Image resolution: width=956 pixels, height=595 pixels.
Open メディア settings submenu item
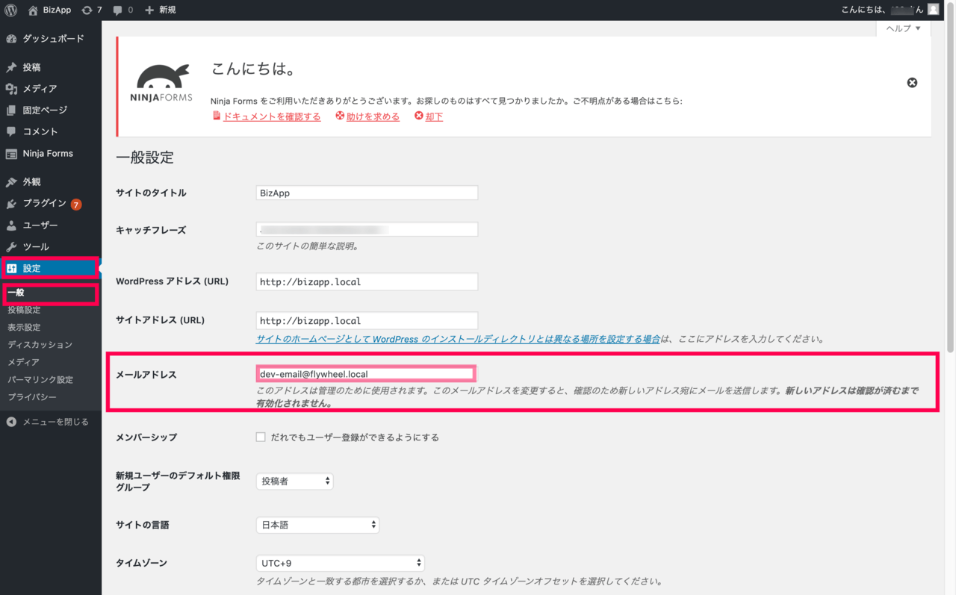click(24, 362)
